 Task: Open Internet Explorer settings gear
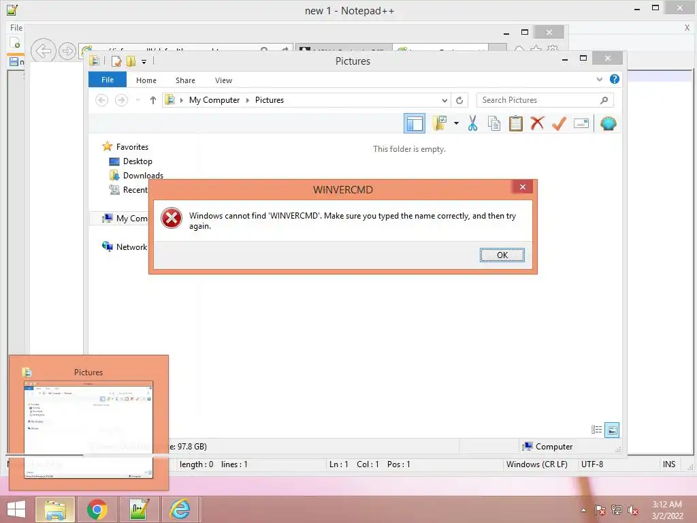[553, 49]
